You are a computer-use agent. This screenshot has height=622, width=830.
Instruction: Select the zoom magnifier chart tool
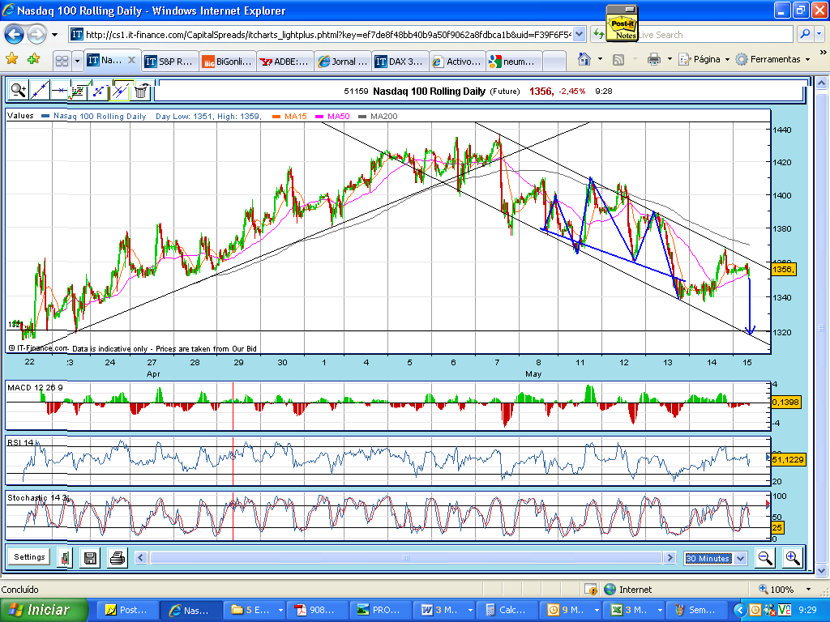point(18,91)
